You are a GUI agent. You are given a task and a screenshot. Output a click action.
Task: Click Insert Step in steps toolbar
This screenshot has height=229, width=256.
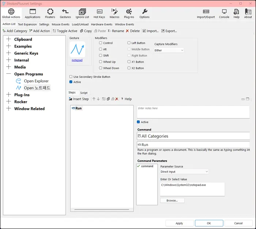pos(79,99)
